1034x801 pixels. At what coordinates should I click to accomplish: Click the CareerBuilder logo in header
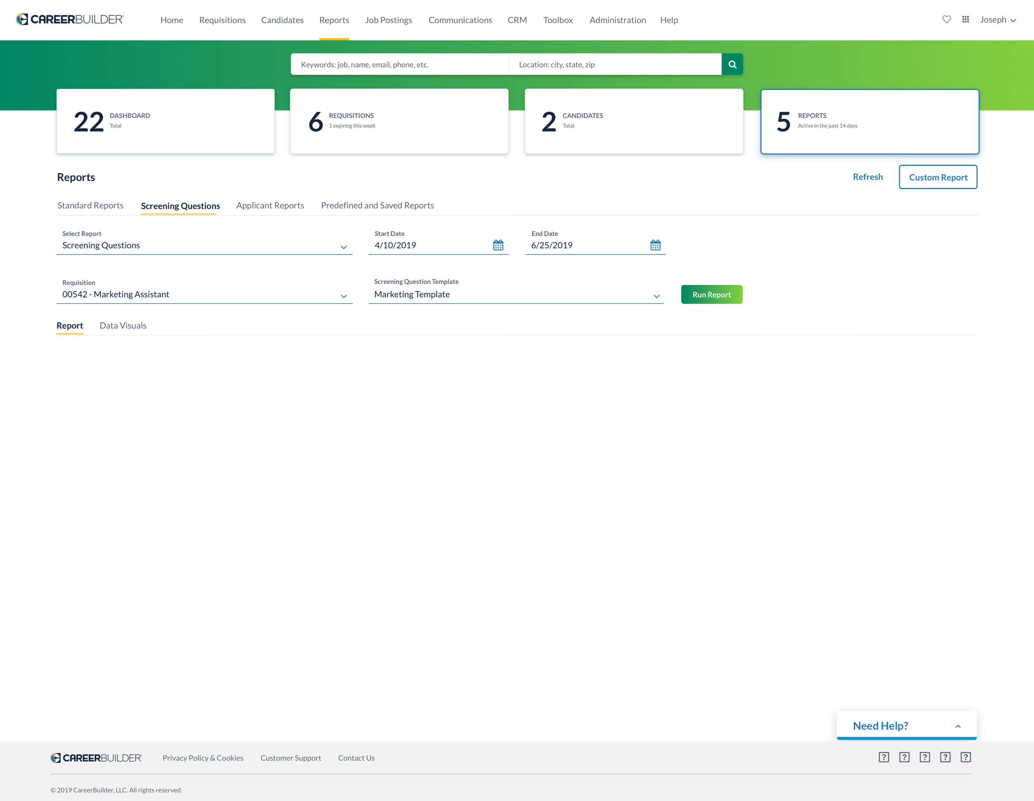[x=70, y=19]
